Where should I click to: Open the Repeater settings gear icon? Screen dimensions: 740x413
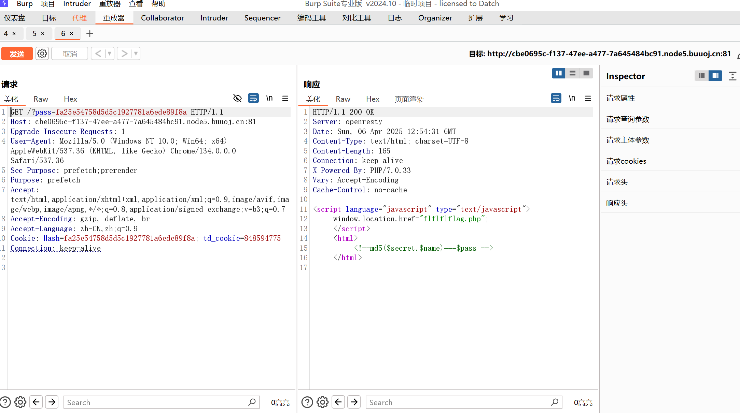click(42, 54)
